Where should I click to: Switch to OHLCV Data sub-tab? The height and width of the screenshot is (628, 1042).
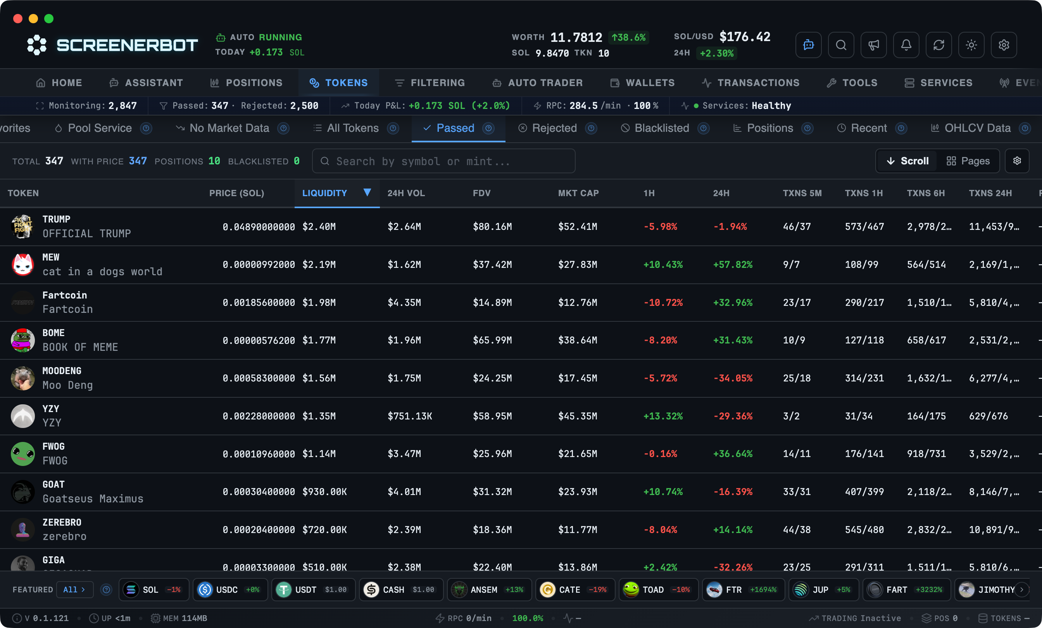pyautogui.click(x=971, y=128)
